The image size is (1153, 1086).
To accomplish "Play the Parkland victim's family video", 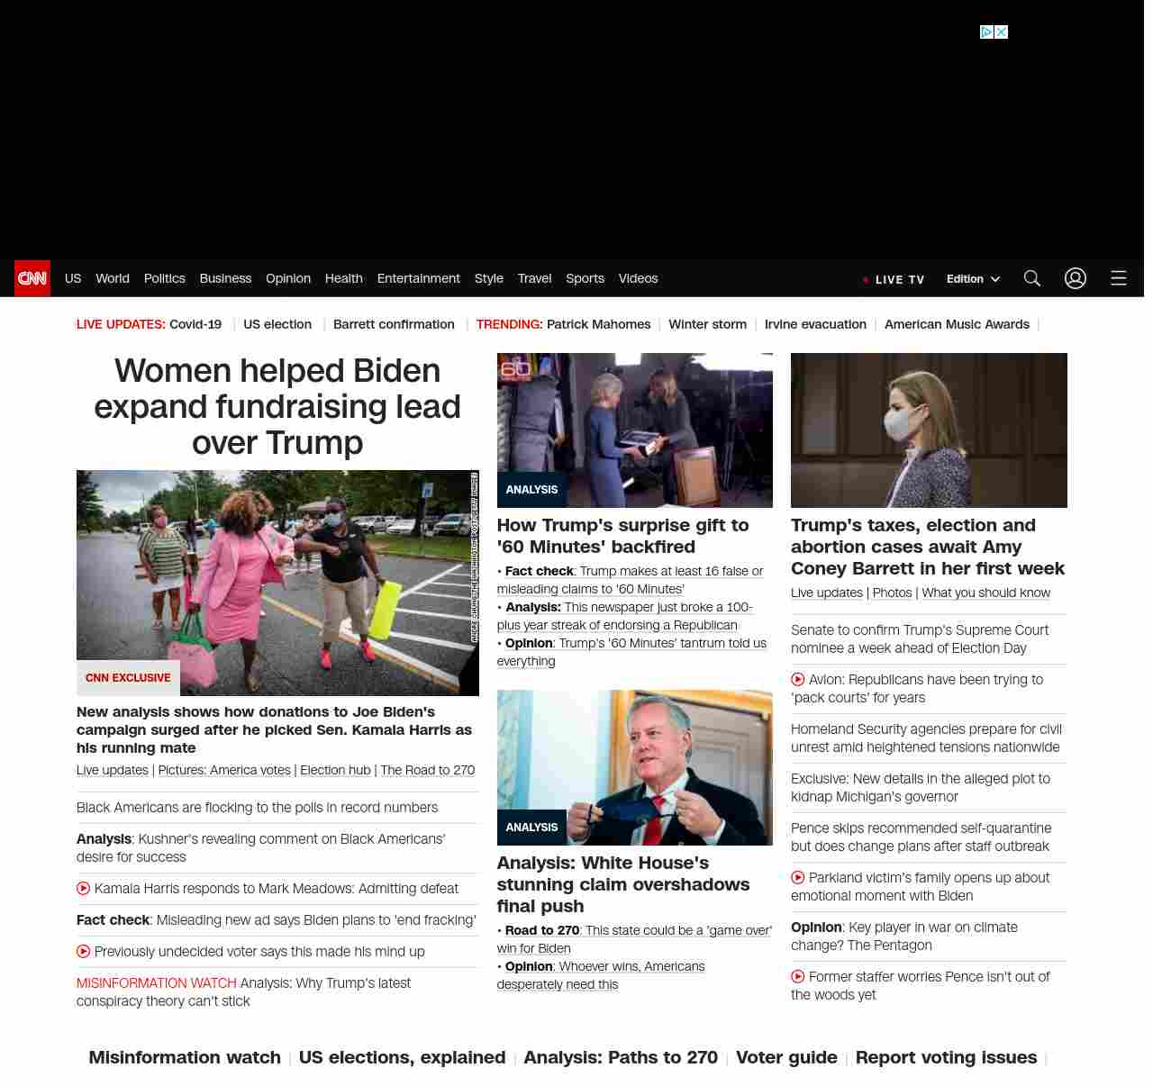I will (x=798, y=878).
